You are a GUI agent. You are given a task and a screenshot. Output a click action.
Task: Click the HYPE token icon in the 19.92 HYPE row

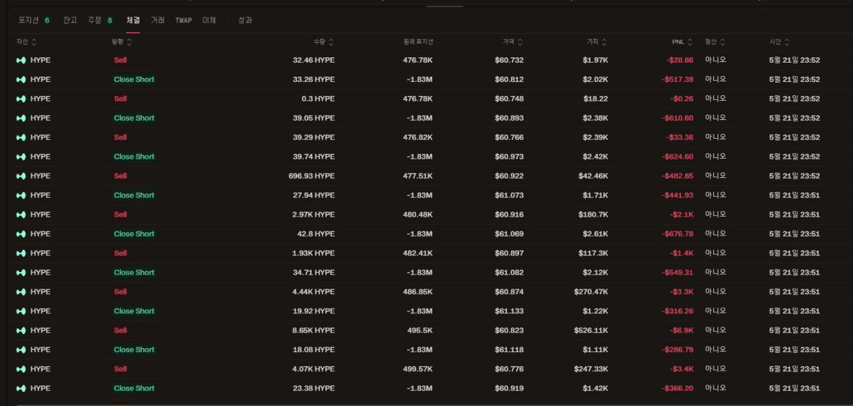pyautogui.click(x=21, y=311)
